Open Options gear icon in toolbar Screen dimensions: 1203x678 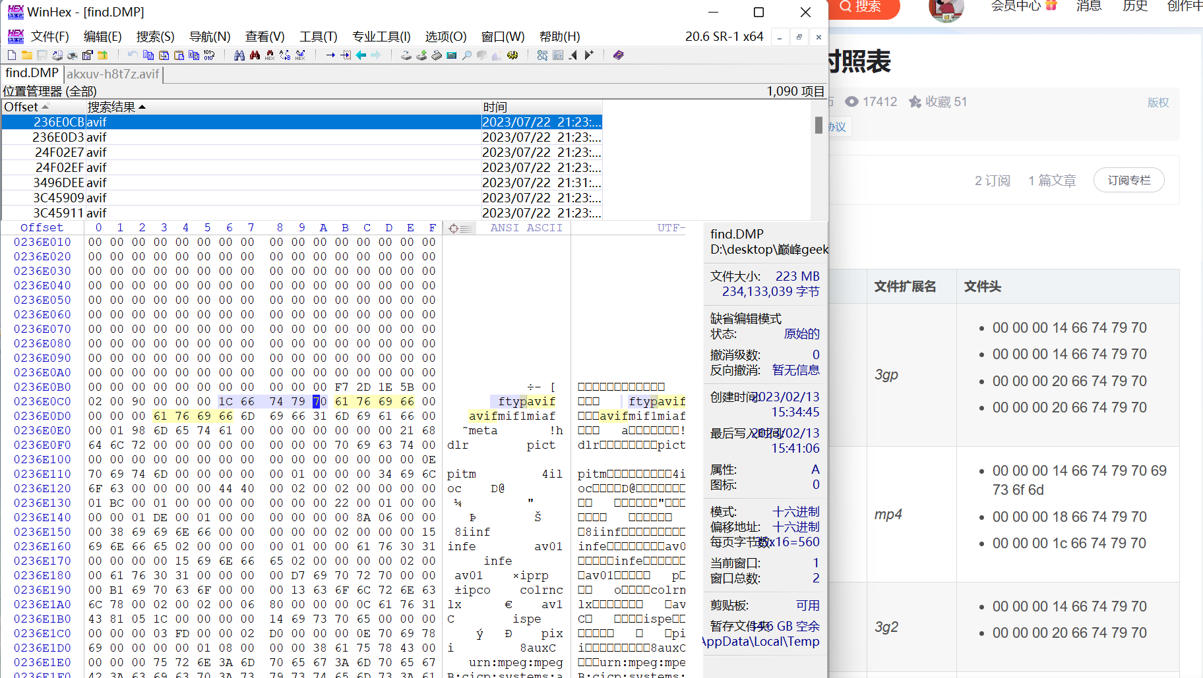pos(512,55)
